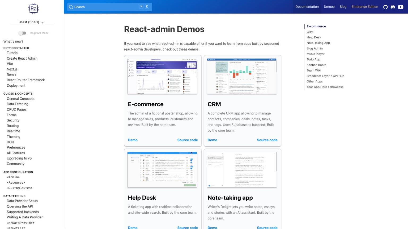Screen dimensions: 408x229
Task: Open Documentation in top navigation
Action: (307, 7)
